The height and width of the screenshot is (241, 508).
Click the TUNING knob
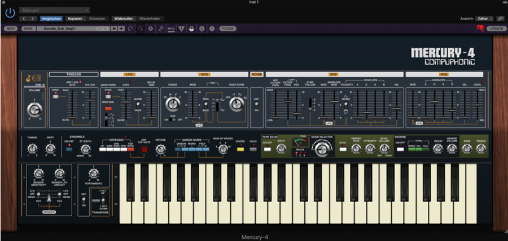(x=32, y=149)
